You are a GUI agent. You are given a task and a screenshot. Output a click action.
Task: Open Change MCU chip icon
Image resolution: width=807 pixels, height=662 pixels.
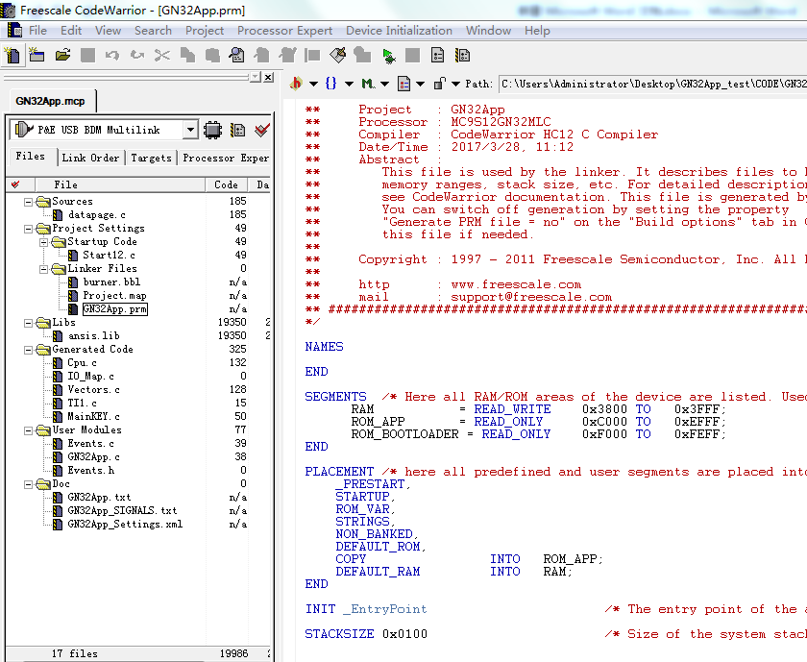[212, 130]
